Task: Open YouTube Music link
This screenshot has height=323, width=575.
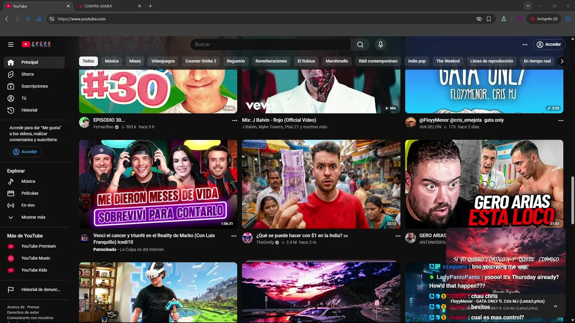Action: [34, 258]
